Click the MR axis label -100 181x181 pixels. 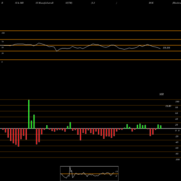click(177, 160)
